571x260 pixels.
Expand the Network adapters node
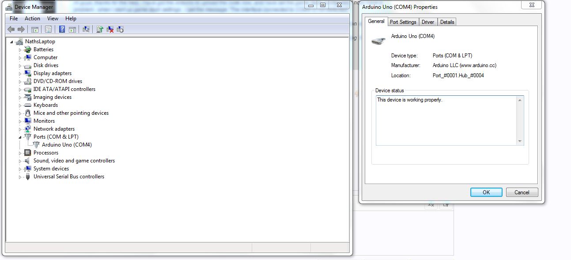20,129
